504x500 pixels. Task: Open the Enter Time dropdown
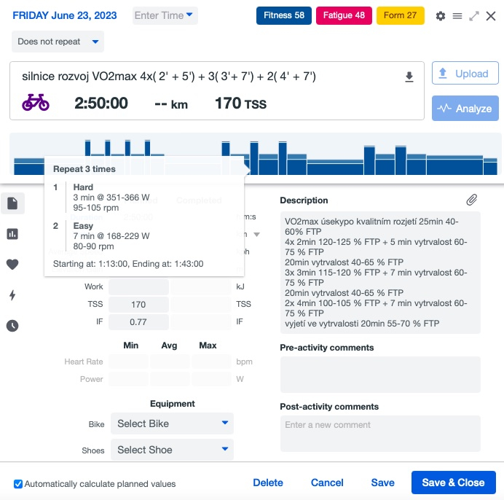tap(165, 15)
